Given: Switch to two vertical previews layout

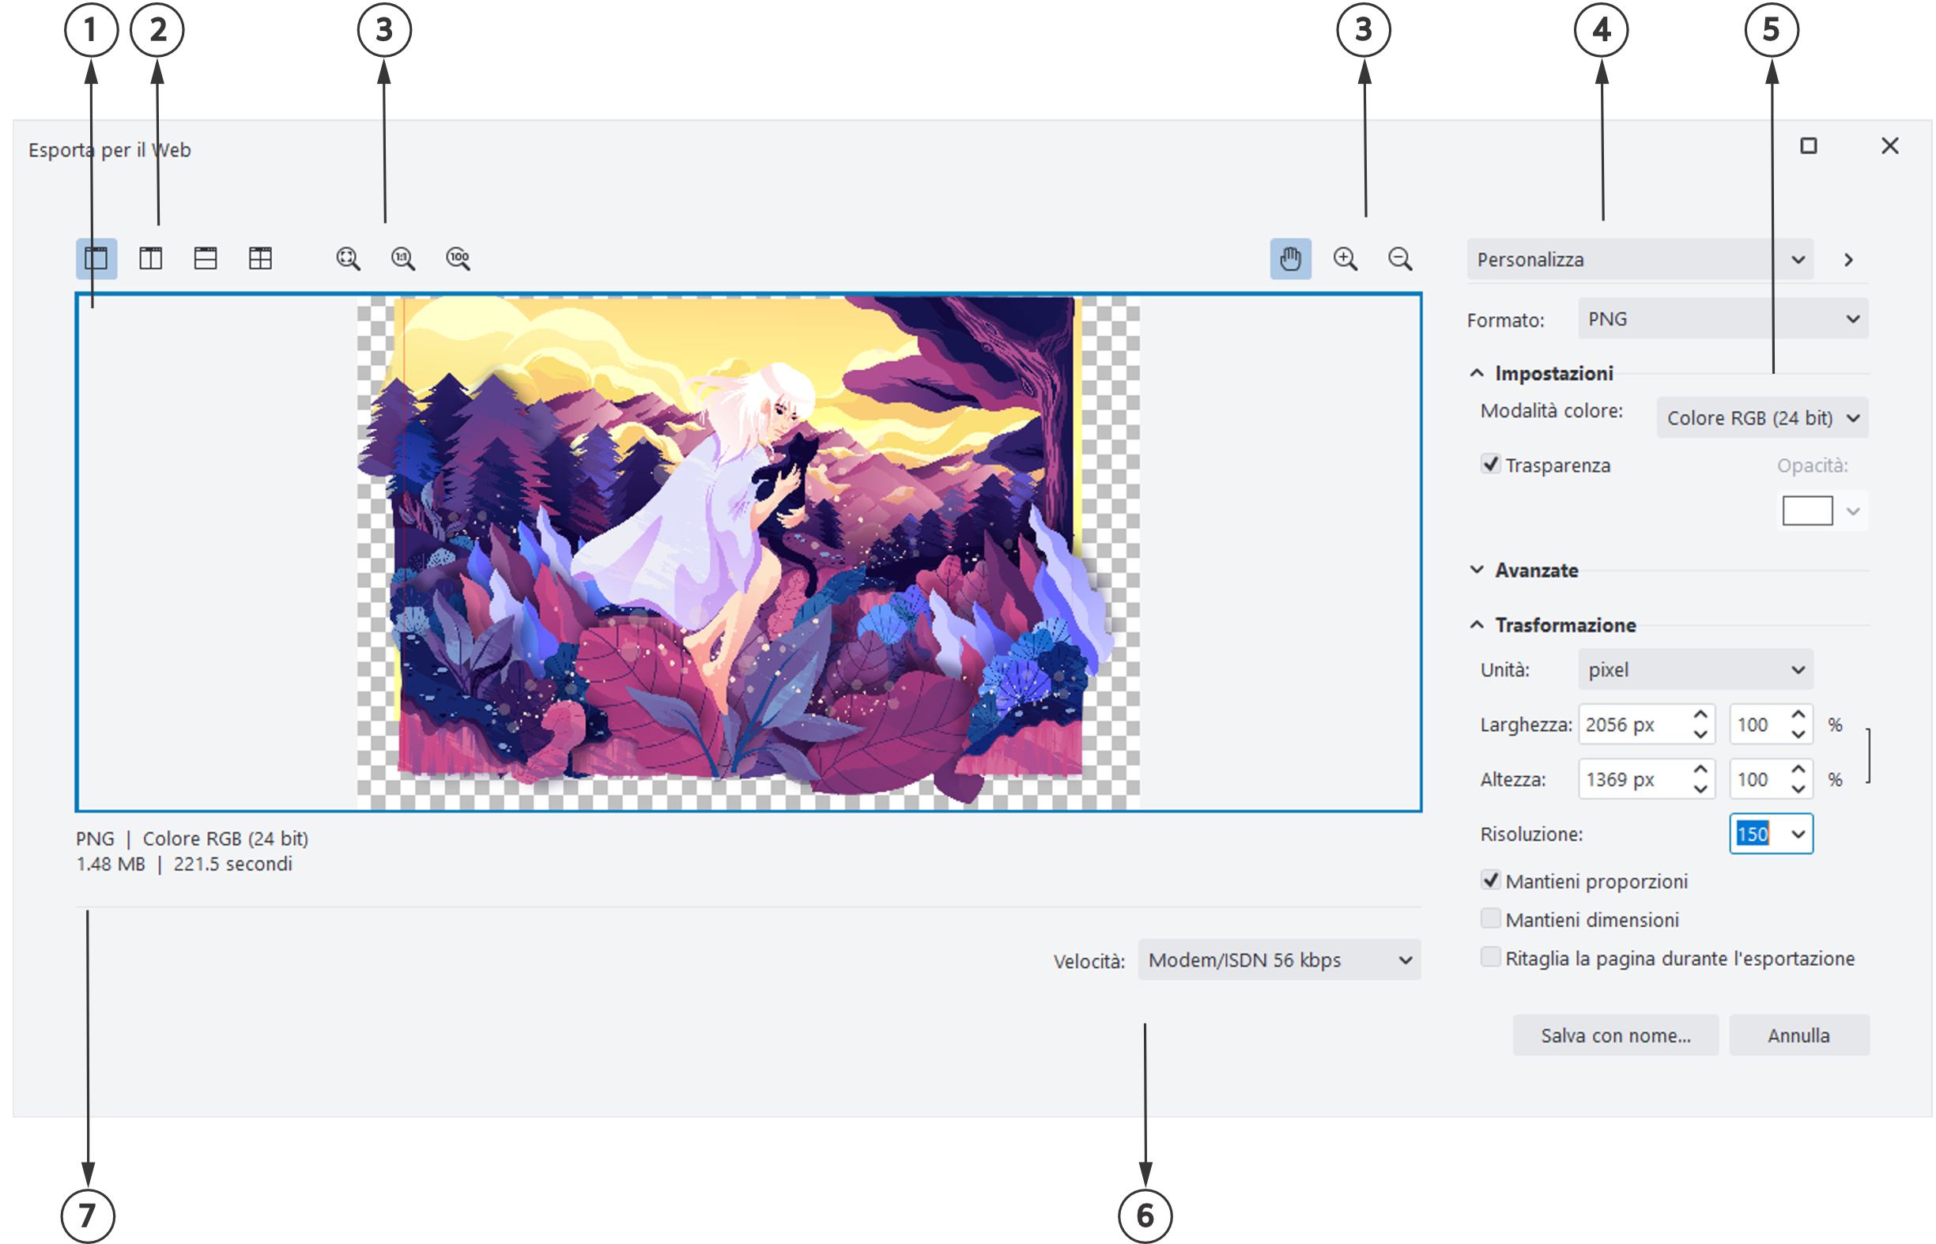Looking at the screenshot, I should coord(151,258).
